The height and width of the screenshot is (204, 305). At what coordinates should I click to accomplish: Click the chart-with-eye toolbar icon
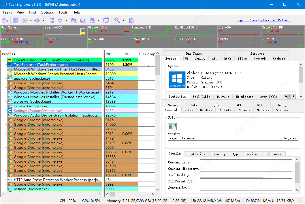[83, 20]
